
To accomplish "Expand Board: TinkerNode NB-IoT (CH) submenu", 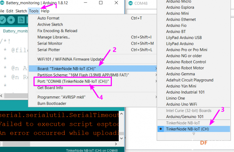I will [x=92, y=69].
